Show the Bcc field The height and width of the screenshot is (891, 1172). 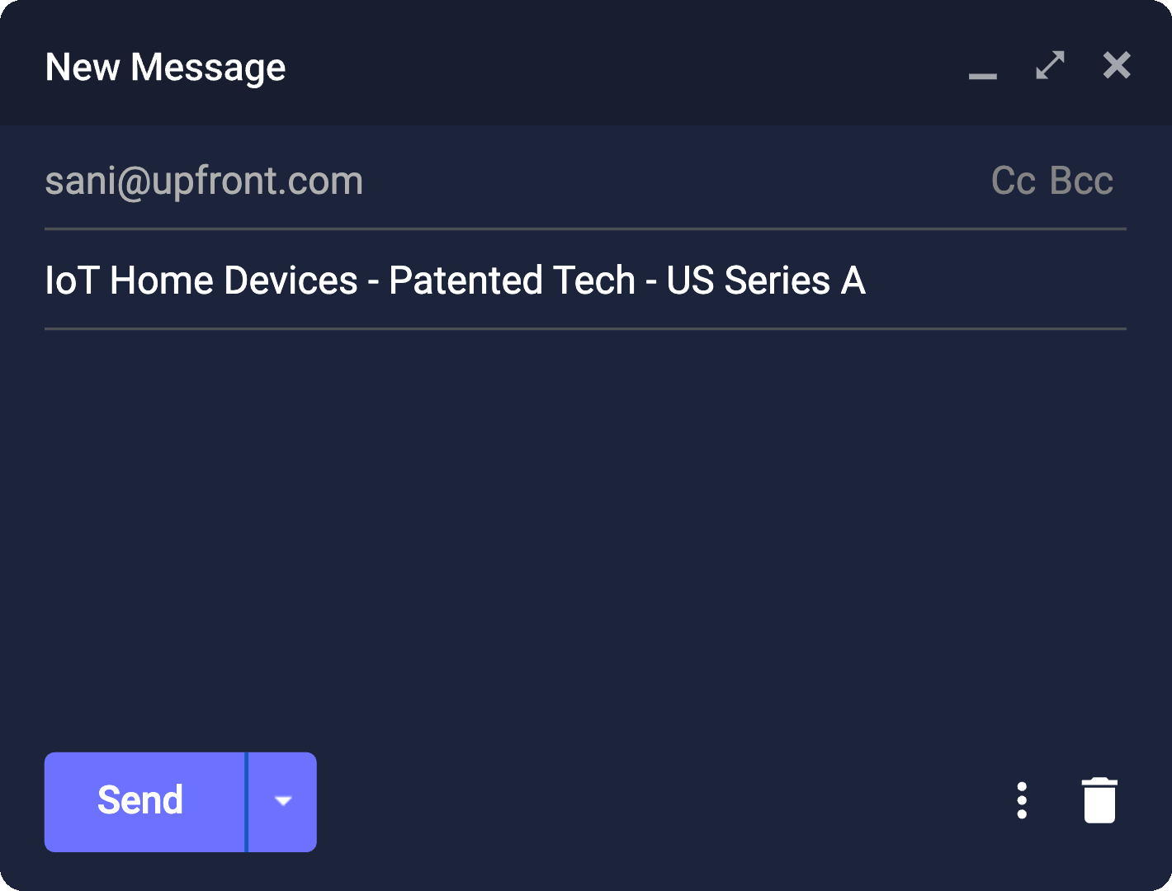pyautogui.click(x=1081, y=181)
